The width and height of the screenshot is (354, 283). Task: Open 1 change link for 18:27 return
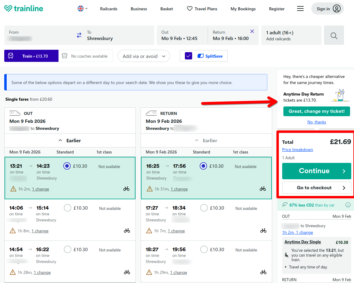tap(179, 272)
